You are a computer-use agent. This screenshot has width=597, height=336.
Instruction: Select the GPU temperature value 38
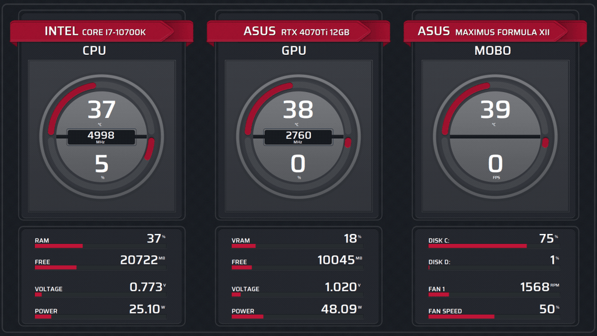coord(298,110)
